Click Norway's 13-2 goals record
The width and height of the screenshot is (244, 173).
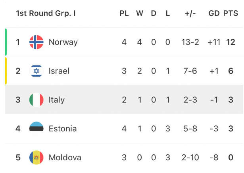tap(190, 42)
